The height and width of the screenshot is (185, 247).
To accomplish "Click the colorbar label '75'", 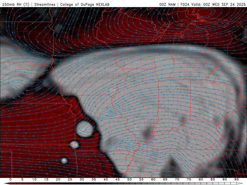I will [189, 179].
